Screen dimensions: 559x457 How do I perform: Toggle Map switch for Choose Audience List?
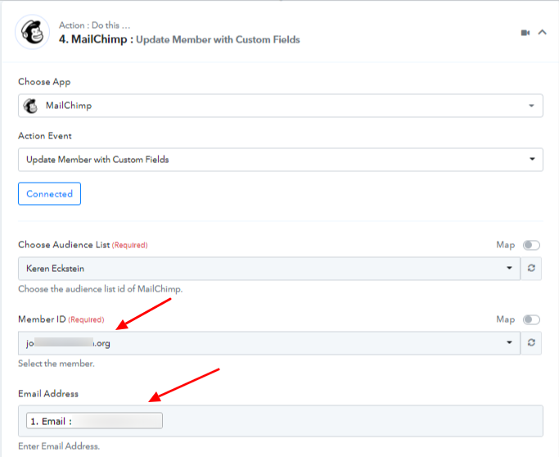[x=531, y=245]
